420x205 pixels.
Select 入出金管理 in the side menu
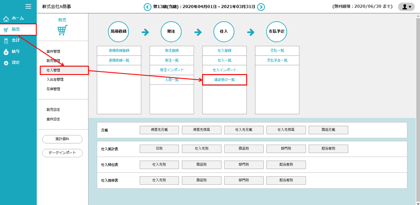coord(55,80)
